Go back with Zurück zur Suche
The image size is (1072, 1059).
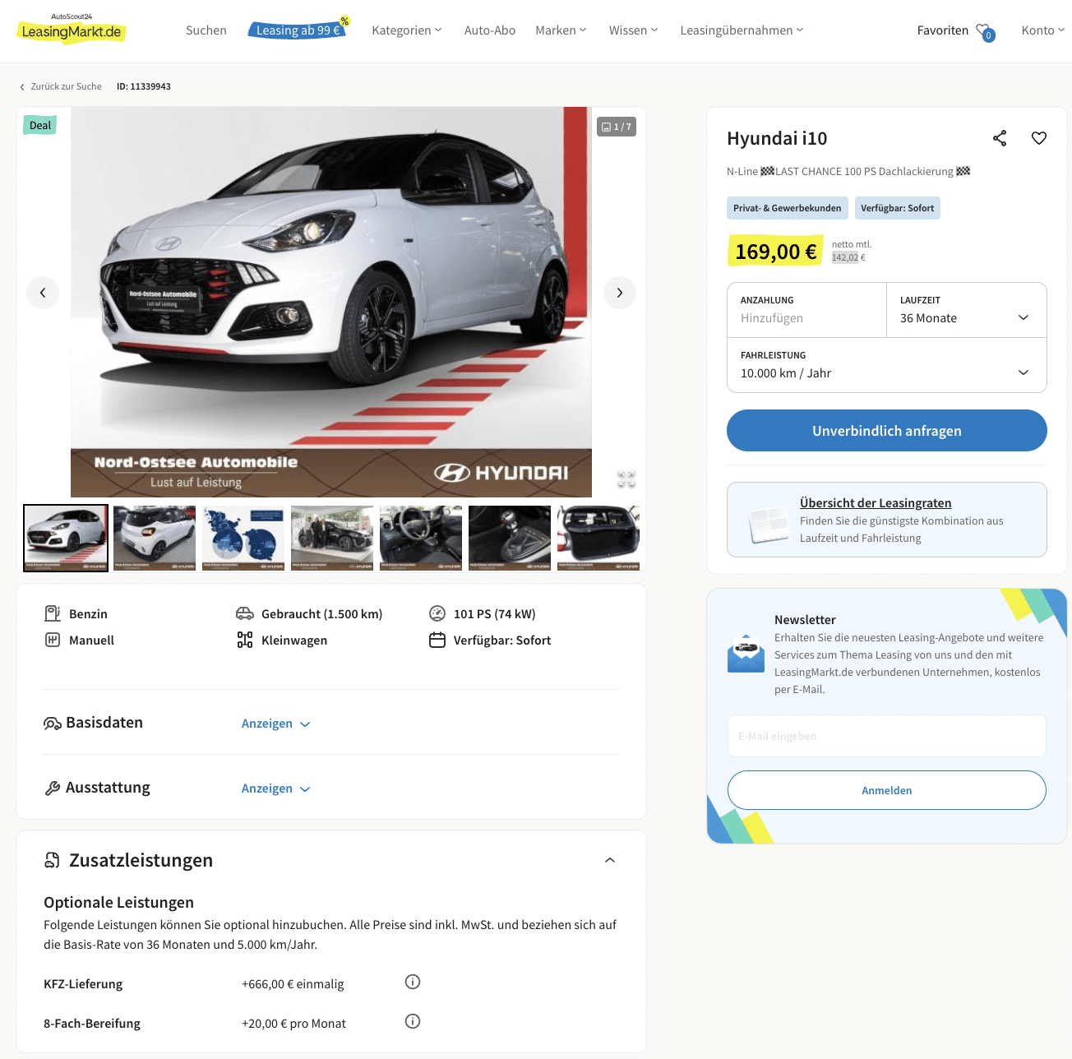click(61, 86)
